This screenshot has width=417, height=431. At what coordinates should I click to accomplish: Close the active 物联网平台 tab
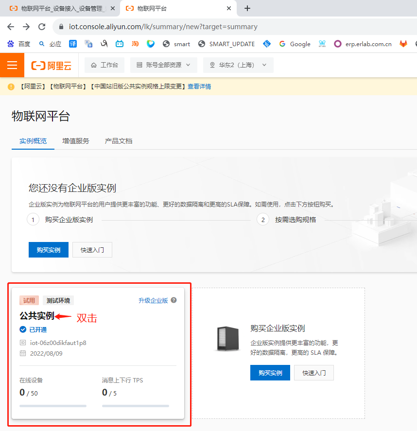tap(229, 9)
